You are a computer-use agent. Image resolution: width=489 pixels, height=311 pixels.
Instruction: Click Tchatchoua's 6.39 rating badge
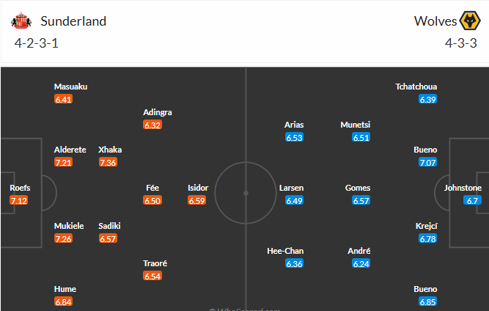pyautogui.click(x=428, y=99)
